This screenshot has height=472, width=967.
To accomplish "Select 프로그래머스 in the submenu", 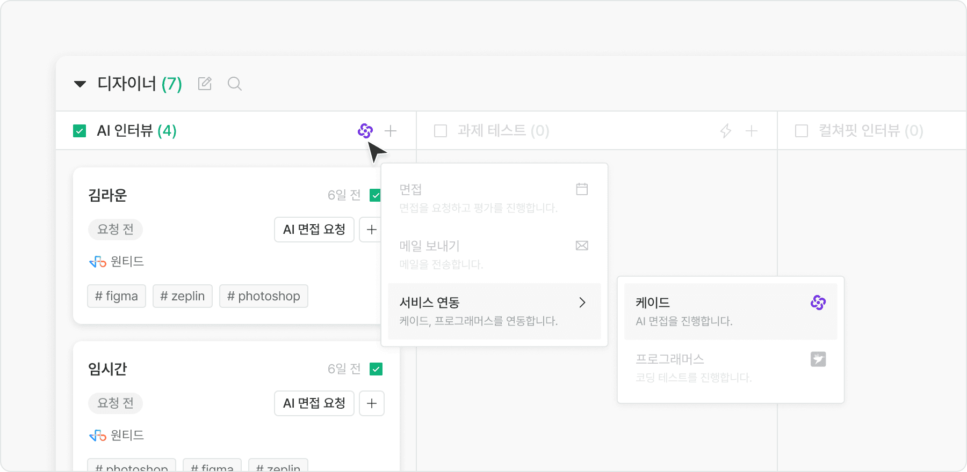I will pos(731,368).
